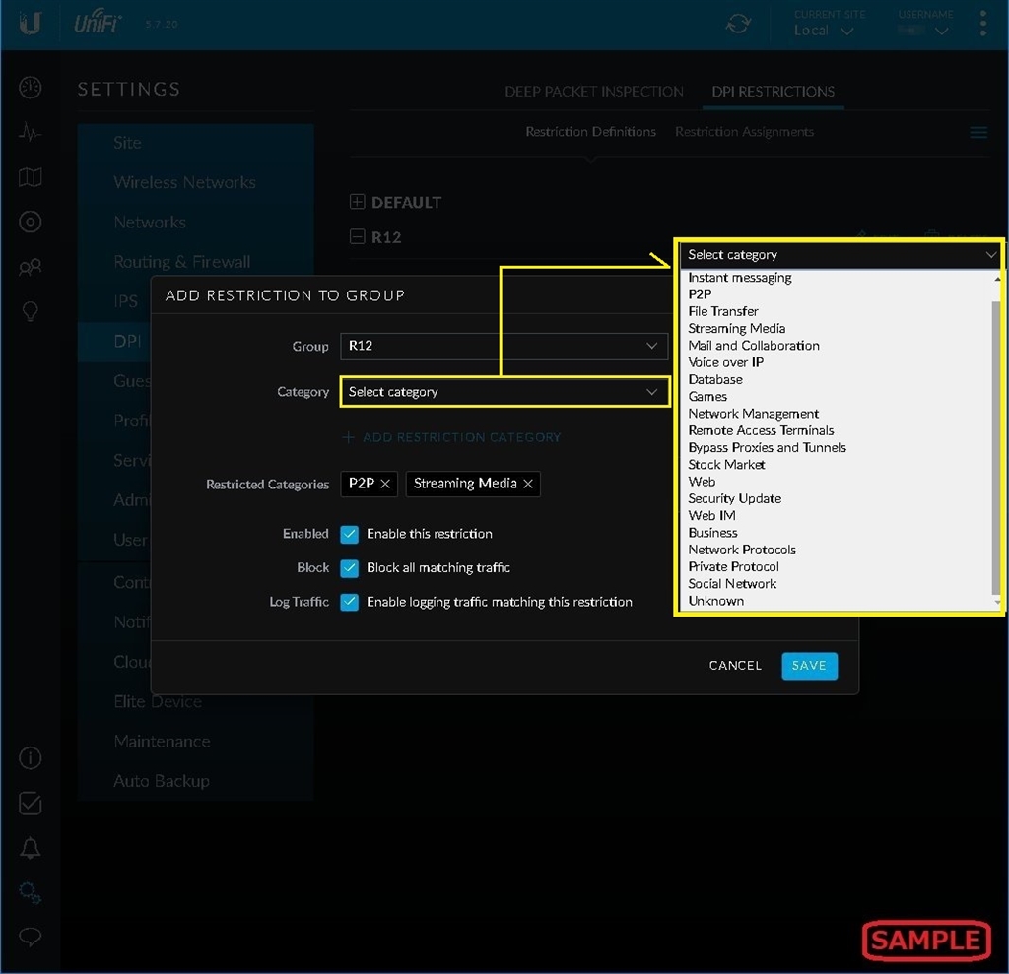Open Maintenance settings section
This screenshot has height=974, width=1009.
195,742
